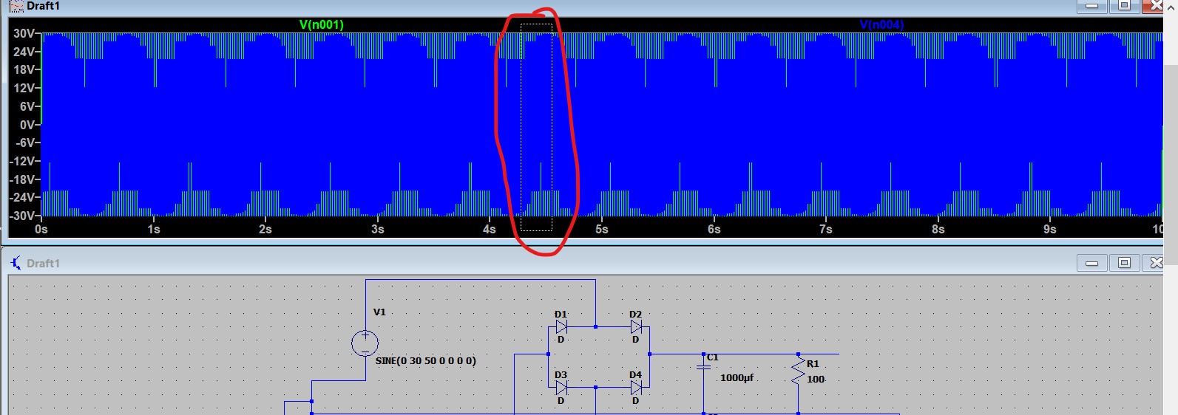Click the C1 name label
This screenshot has width=1178, height=415.
tap(712, 357)
